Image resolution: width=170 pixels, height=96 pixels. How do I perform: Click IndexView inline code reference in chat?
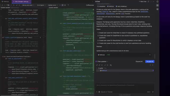pos(144,11)
